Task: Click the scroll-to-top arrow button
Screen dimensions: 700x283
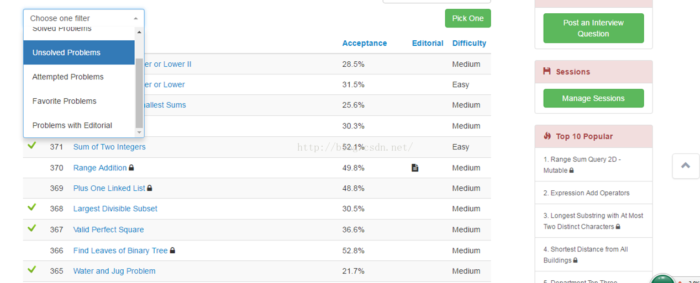Action: click(x=686, y=165)
